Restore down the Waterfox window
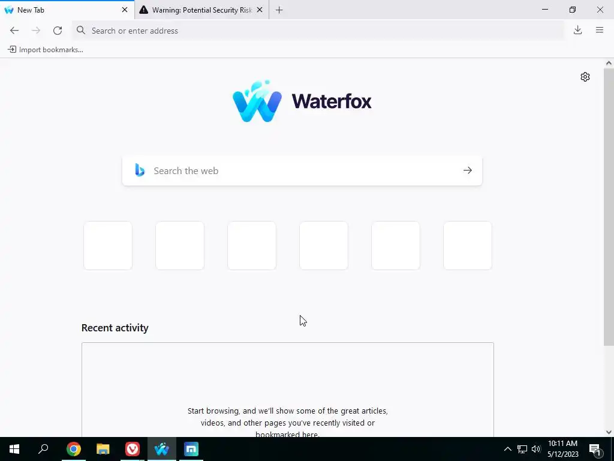This screenshot has width=614, height=461. pyautogui.click(x=573, y=10)
